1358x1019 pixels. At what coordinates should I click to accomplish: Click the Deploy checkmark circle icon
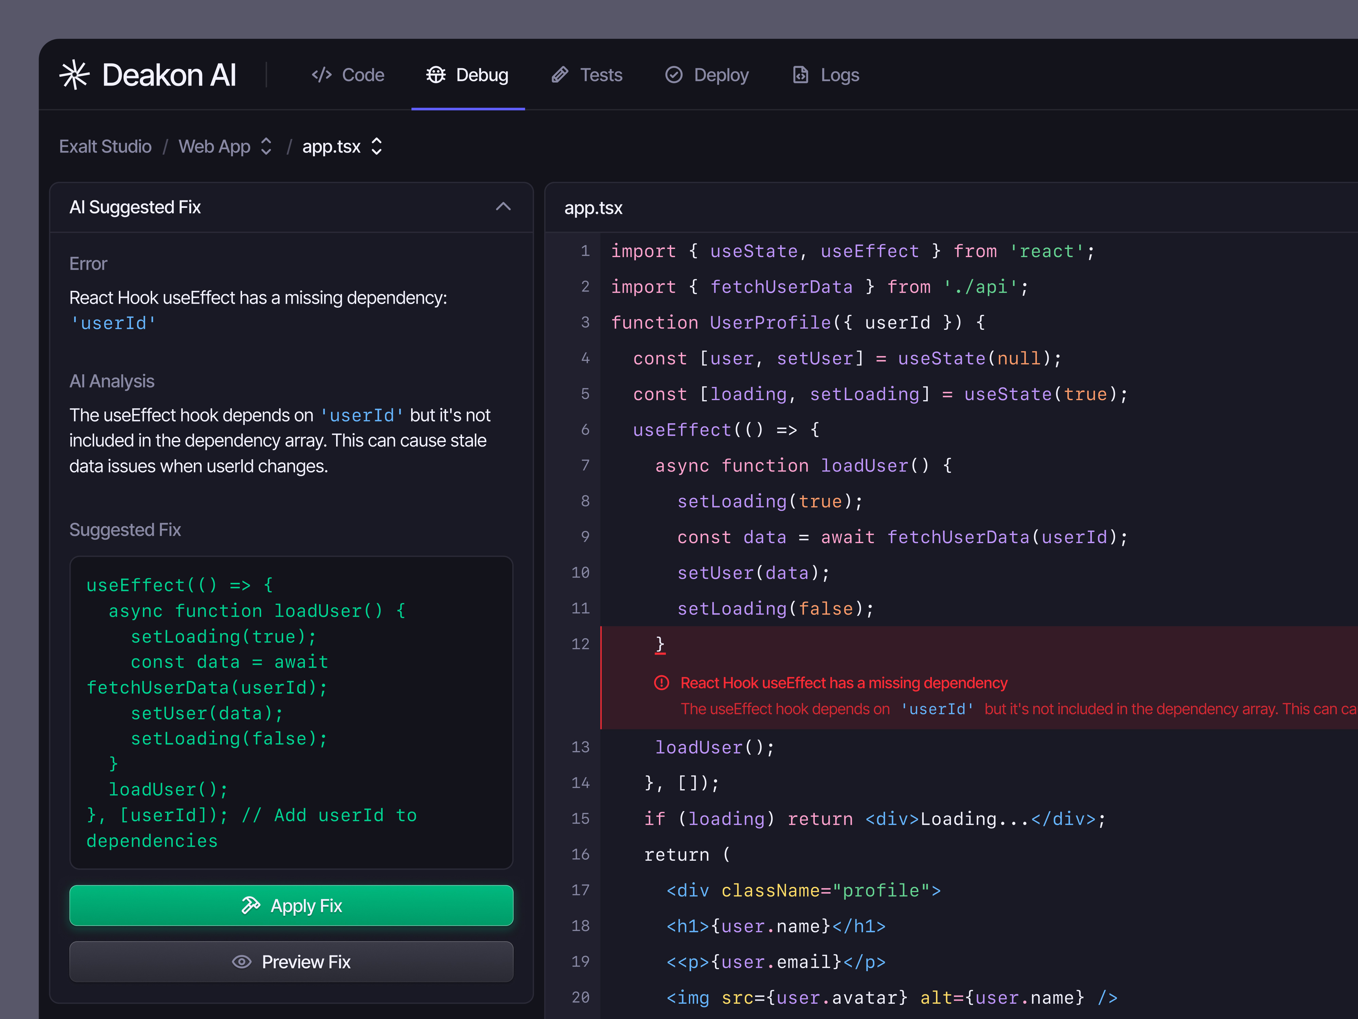pyautogui.click(x=674, y=75)
